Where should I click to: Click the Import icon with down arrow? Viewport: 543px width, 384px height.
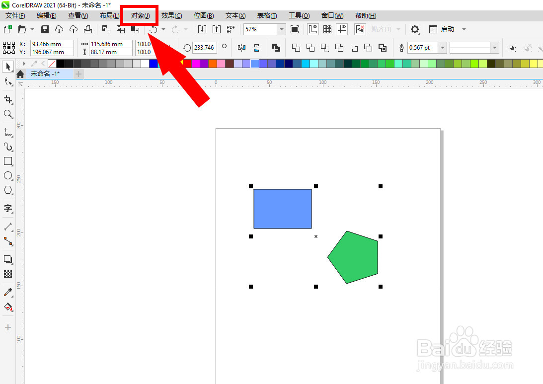click(202, 29)
